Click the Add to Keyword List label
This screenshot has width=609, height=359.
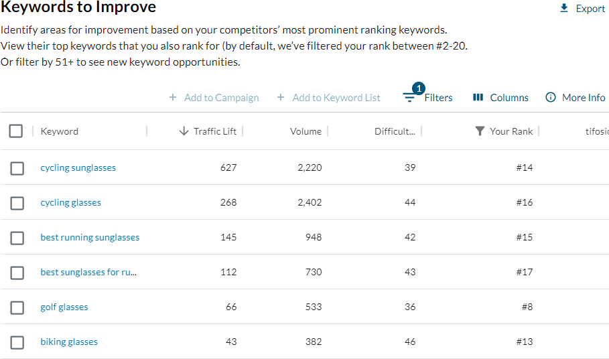pos(336,98)
